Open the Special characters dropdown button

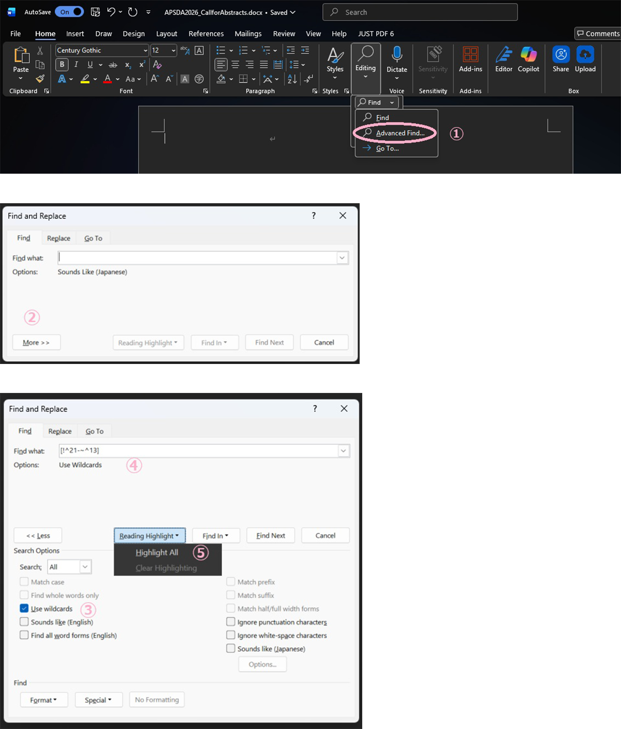pyautogui.click(x=98, y=700)
